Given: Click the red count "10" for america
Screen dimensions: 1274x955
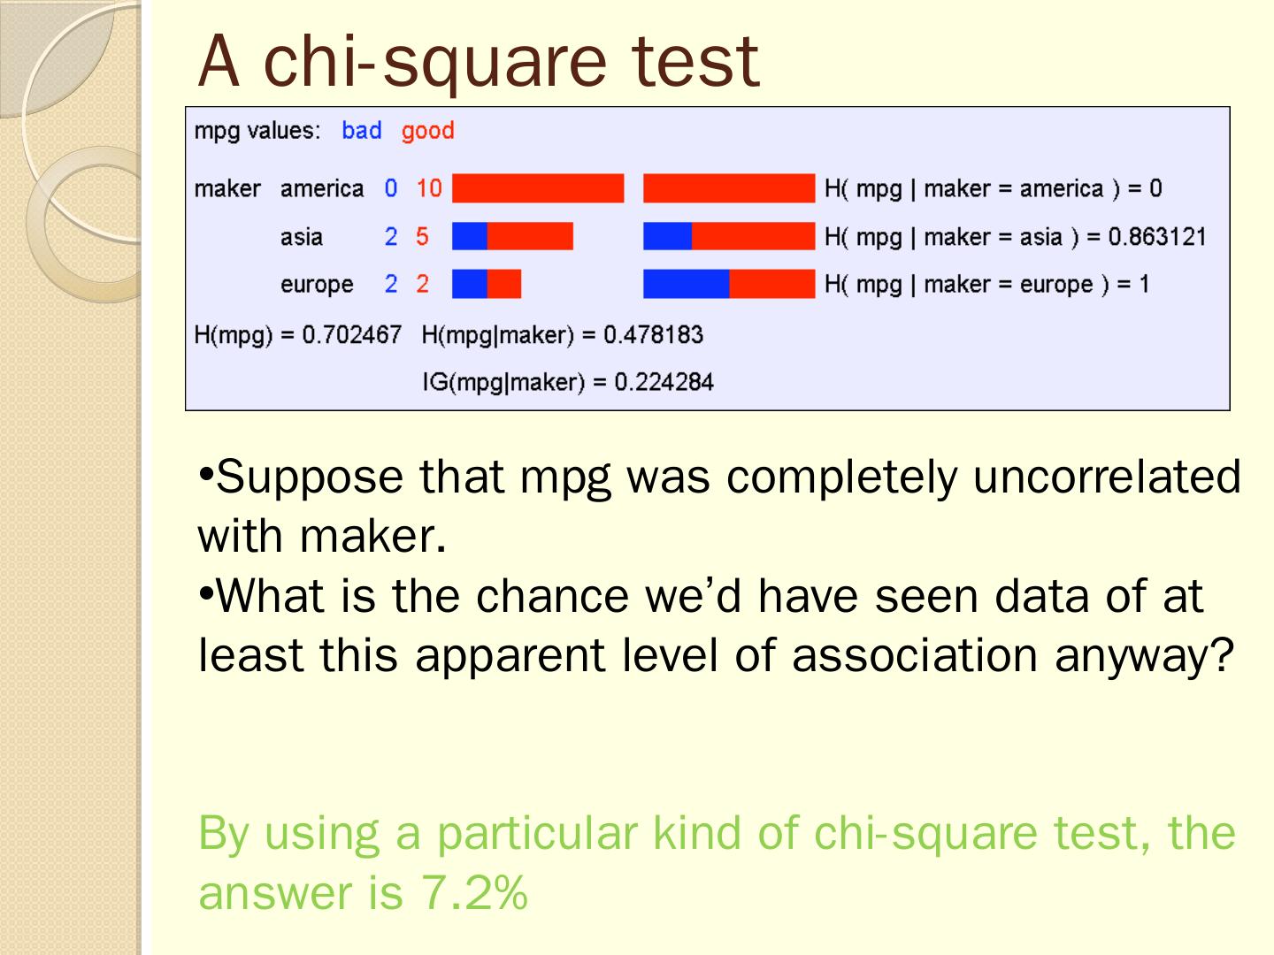Looking at the screenshot, I should pos(429,188).
